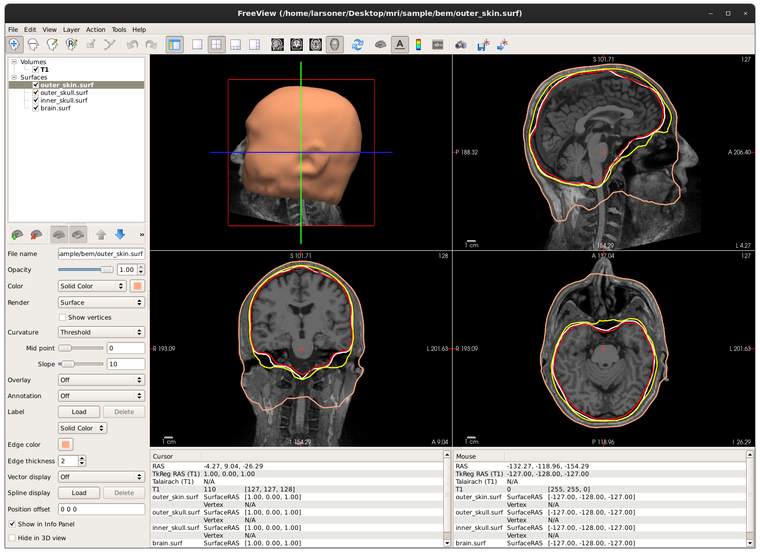Uncheck the T1 volume visibility
760x553 pixels.
35,70
